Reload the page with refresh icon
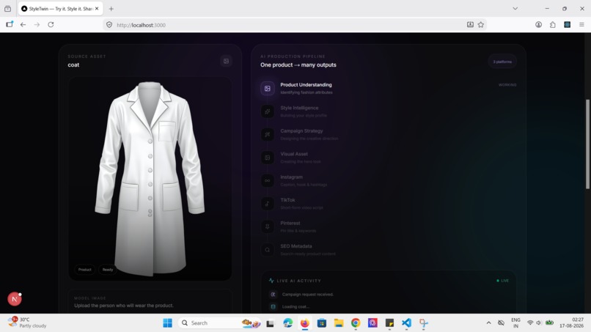The image size is (591, 332). 51,24
